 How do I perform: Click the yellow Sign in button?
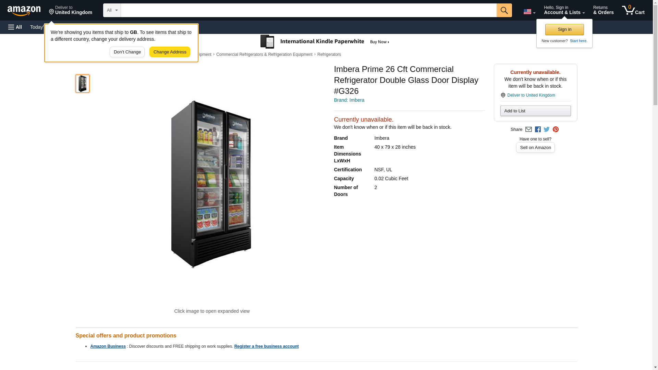coord(564,29)
